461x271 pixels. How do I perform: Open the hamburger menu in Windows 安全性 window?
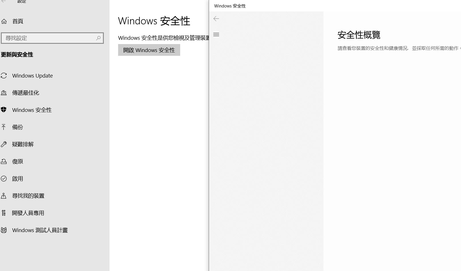click(216, 35)
